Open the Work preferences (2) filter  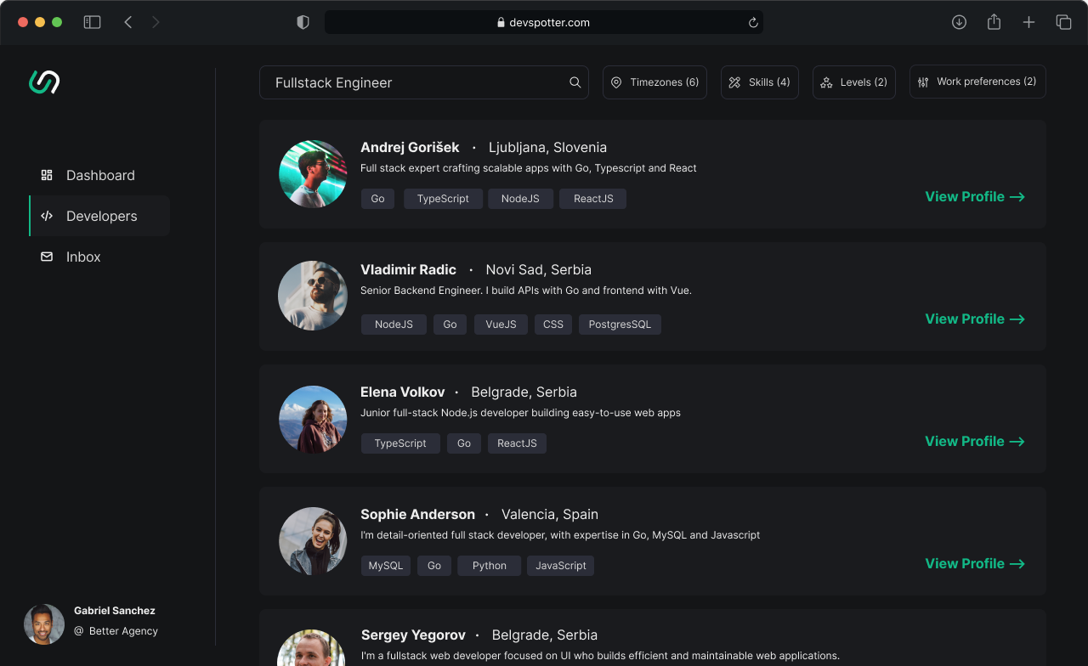977,82
